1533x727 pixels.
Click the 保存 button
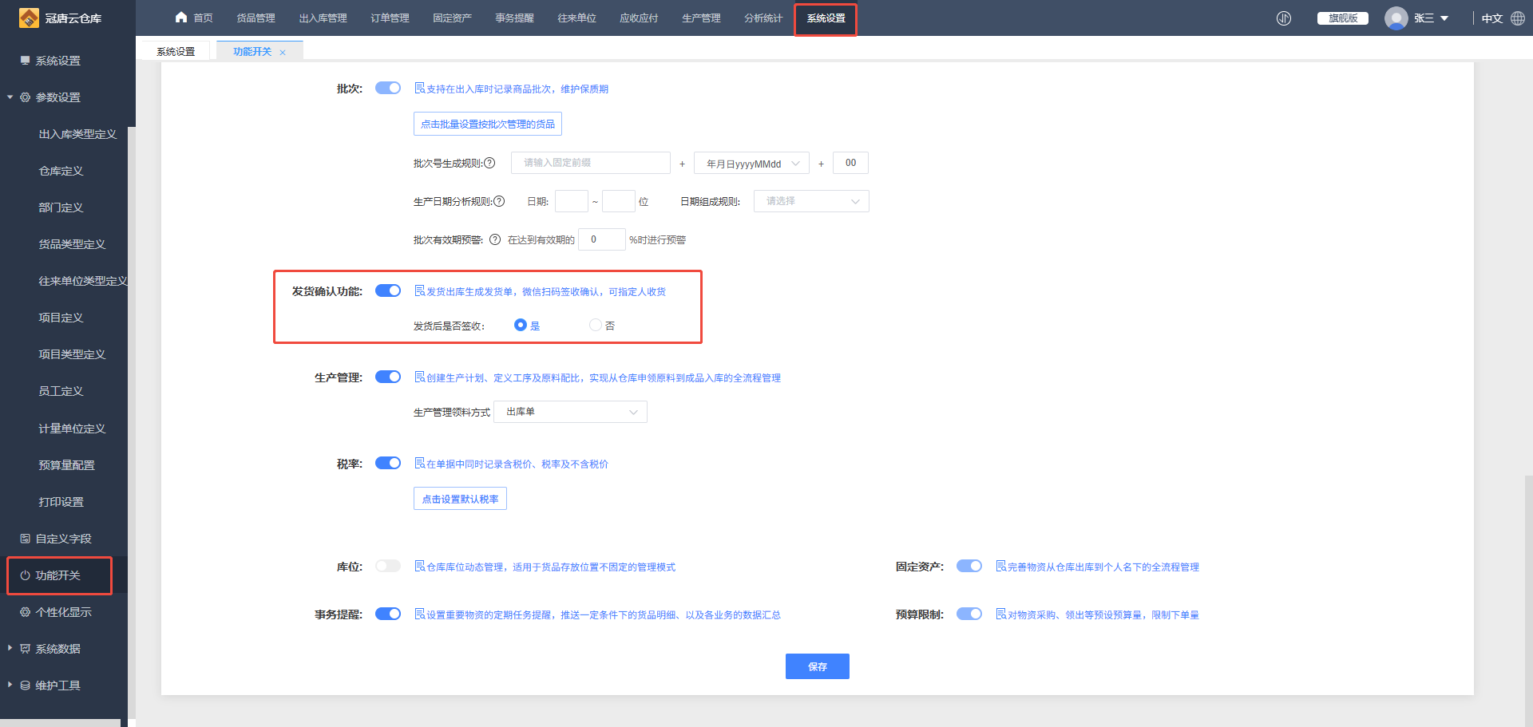[x=818, y=666]
